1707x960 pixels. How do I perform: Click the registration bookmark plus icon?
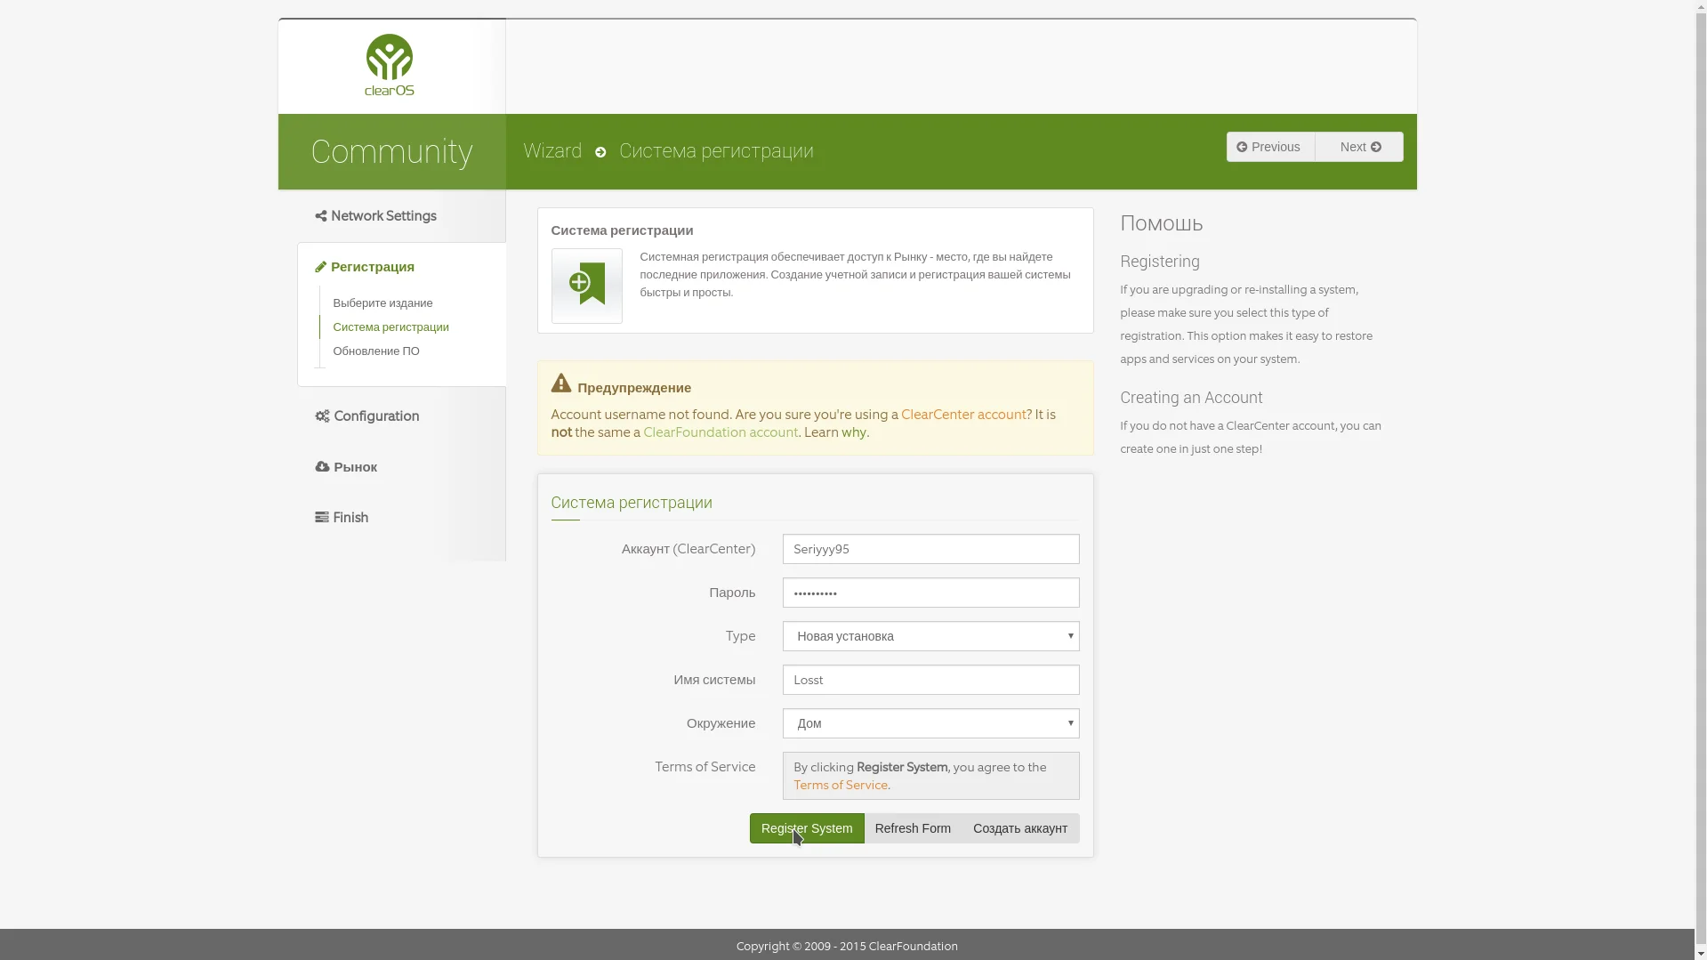586,285
